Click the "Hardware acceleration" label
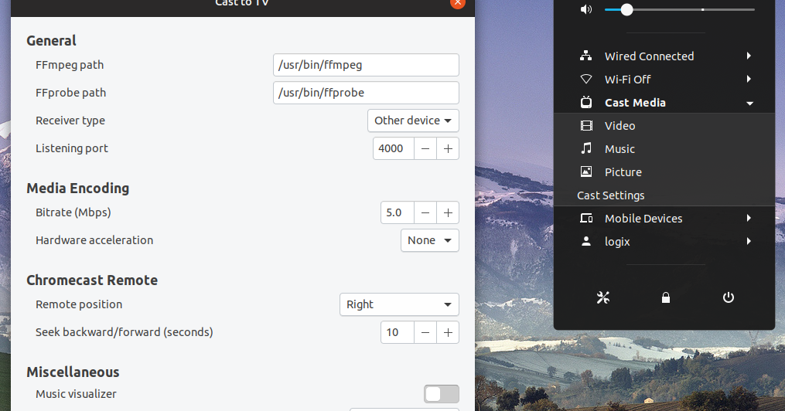785x411 pixels. point(94,240)
